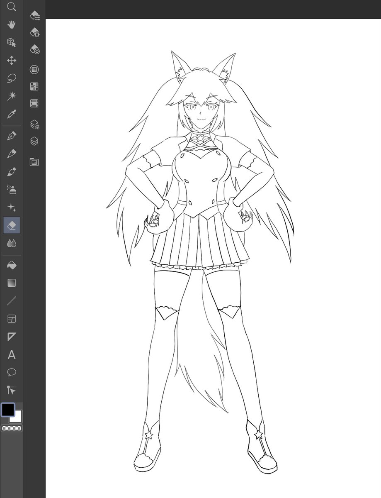Select the Pen nib tool
This screenshot has height=498, width=381.
12,136
